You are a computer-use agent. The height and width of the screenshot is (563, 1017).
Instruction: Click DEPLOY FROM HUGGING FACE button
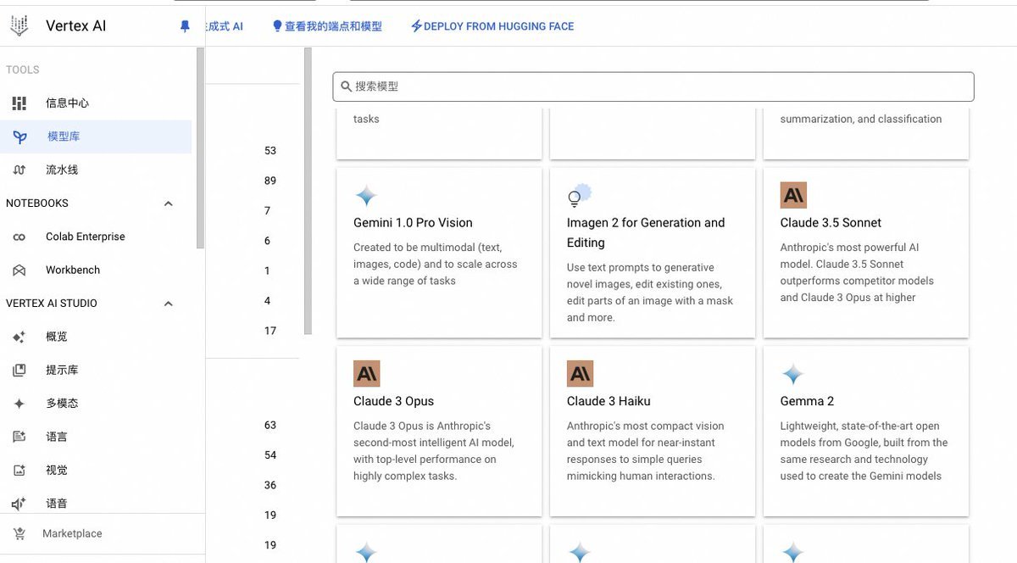(492, 26)
